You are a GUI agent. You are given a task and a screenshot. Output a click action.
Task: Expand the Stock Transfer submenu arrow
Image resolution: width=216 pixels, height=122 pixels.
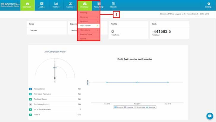tap(97, 26)
